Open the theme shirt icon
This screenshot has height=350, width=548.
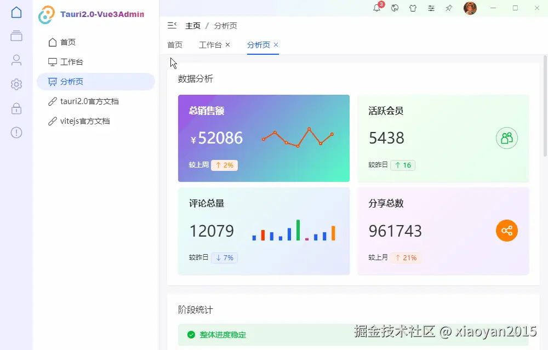point(413,8)
